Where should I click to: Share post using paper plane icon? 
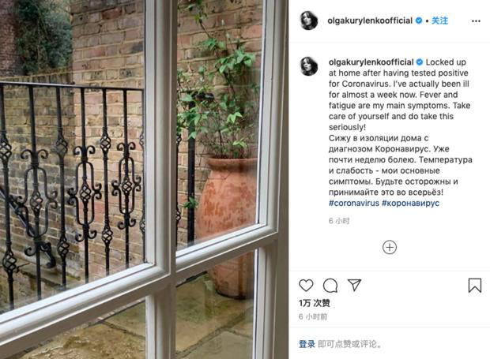pyautogui.click(x=354, y=285)
